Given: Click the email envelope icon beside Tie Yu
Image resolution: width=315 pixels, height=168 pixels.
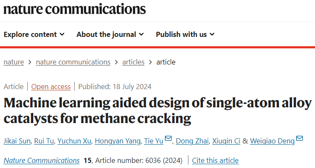Looking at the screenshot, I should (x=168, y=138).
